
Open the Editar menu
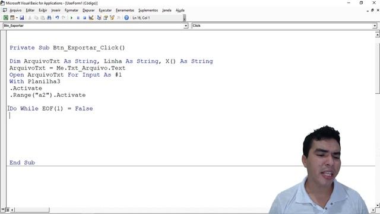point(30,10)
